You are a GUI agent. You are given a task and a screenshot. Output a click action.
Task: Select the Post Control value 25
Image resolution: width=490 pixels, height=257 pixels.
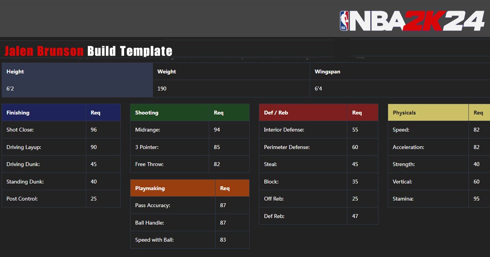tap(94, 199)
